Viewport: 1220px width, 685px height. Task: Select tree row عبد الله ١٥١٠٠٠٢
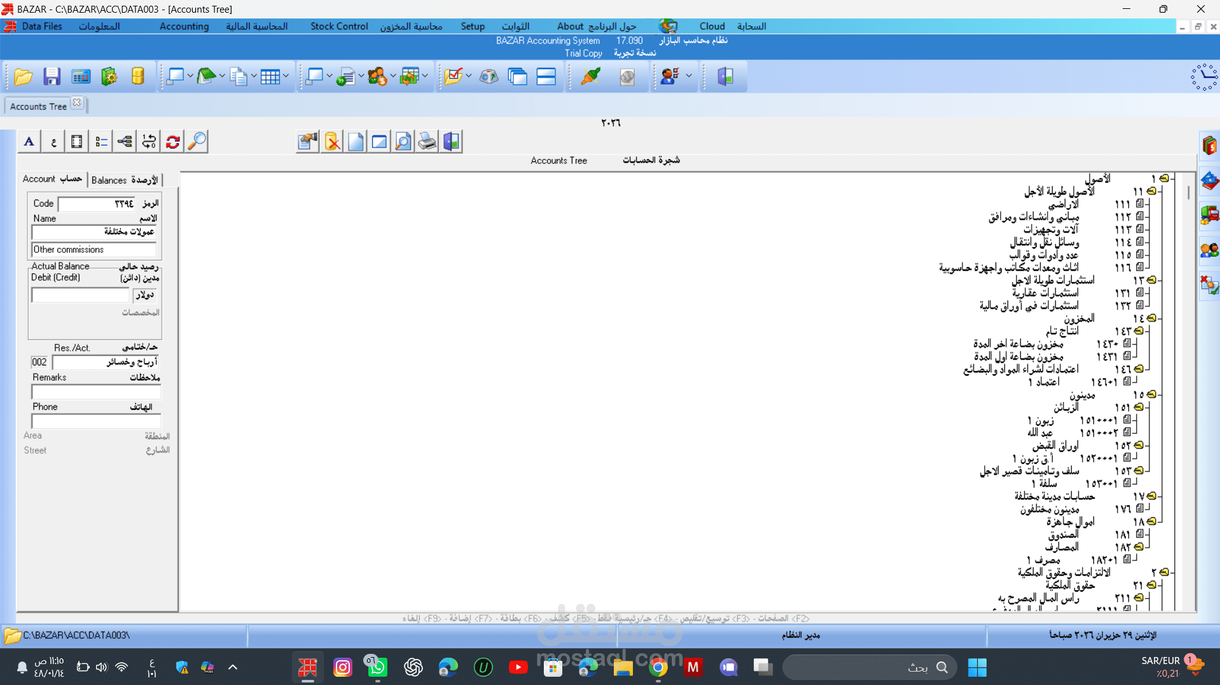click(1078, 433)
